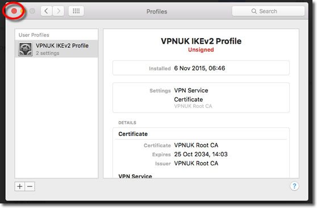The image size is (317, 208).
Task: Remove selected profile with minus button
Action: coord(30,186)
